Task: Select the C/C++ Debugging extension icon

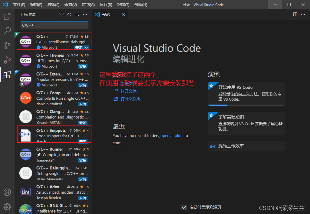Action: click(x=26, y=173)
